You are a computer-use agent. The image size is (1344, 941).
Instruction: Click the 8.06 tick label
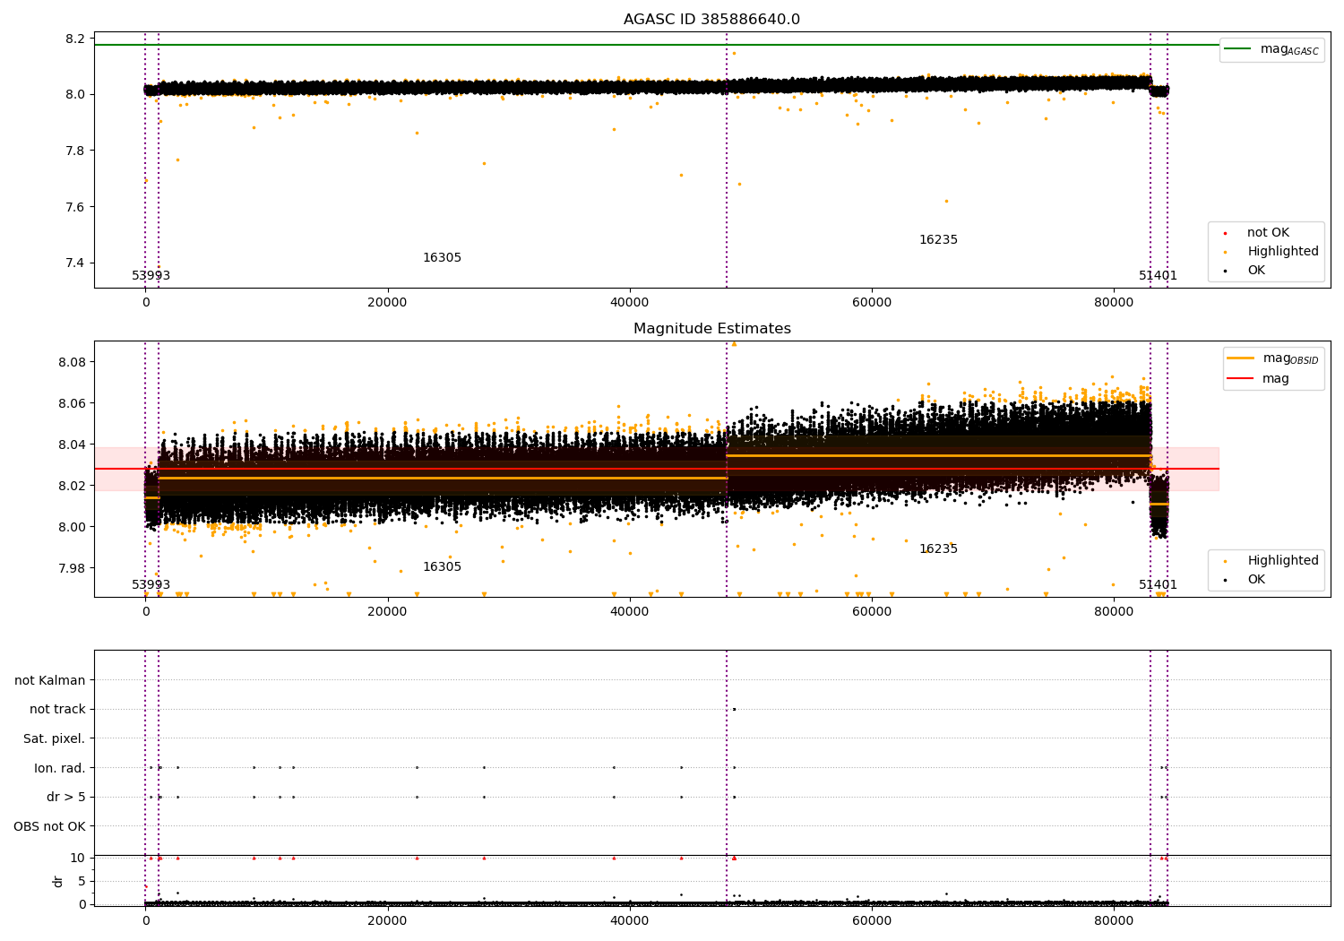[x=73, y=403]
